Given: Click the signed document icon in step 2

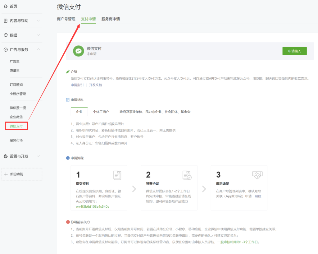Looking at the screenshot, I should pos(187,175).
